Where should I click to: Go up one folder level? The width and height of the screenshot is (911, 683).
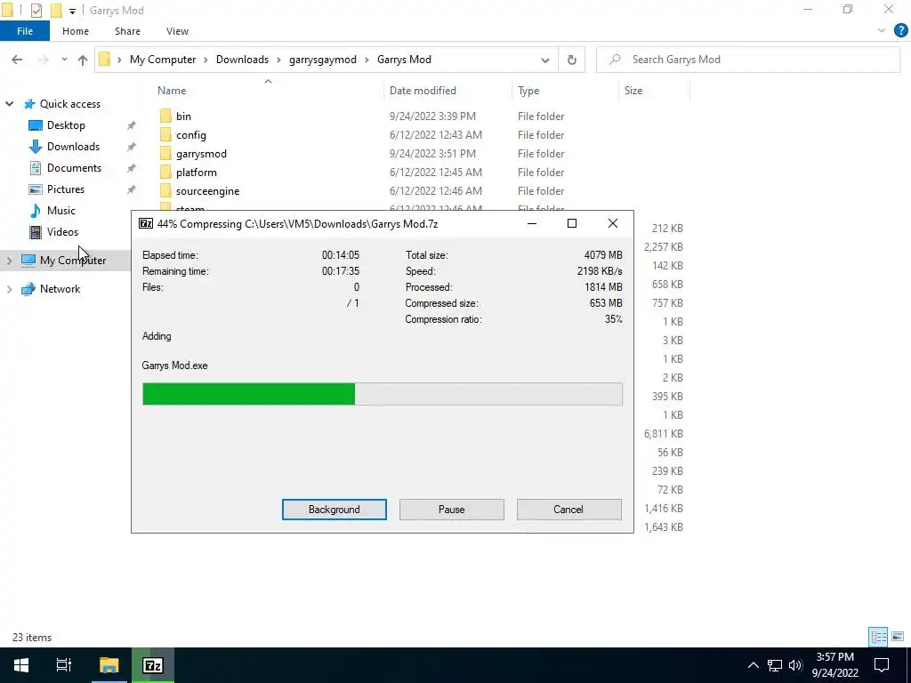click(x=83, y=60)
